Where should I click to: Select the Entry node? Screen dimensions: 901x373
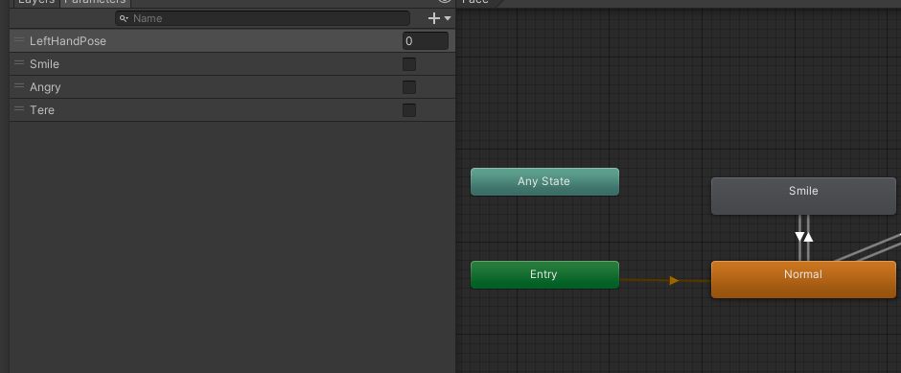point(544,275)
